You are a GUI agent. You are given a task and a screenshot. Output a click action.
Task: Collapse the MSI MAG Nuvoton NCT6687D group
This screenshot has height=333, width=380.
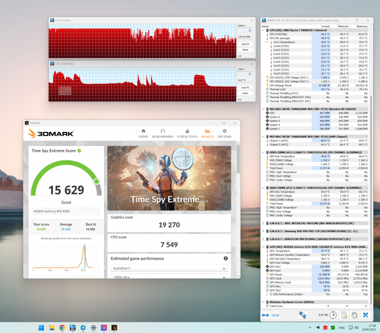263,109
